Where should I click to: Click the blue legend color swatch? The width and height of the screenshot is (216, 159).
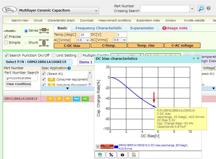(116, 147)
